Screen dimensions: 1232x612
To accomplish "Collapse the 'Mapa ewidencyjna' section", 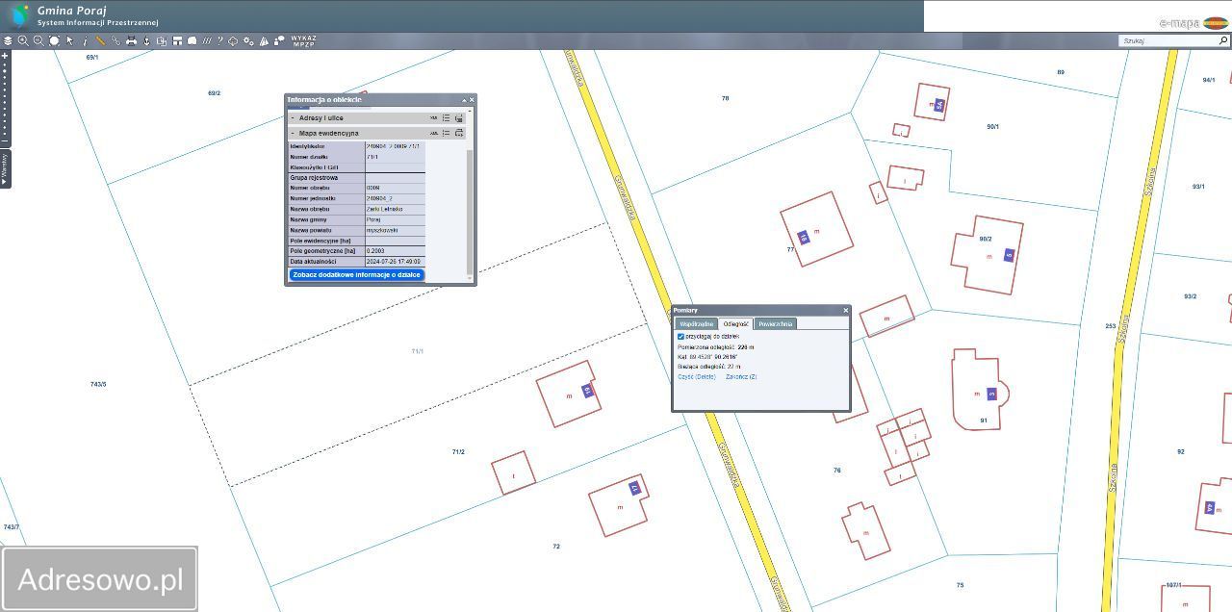I will (x=293, y=133).
